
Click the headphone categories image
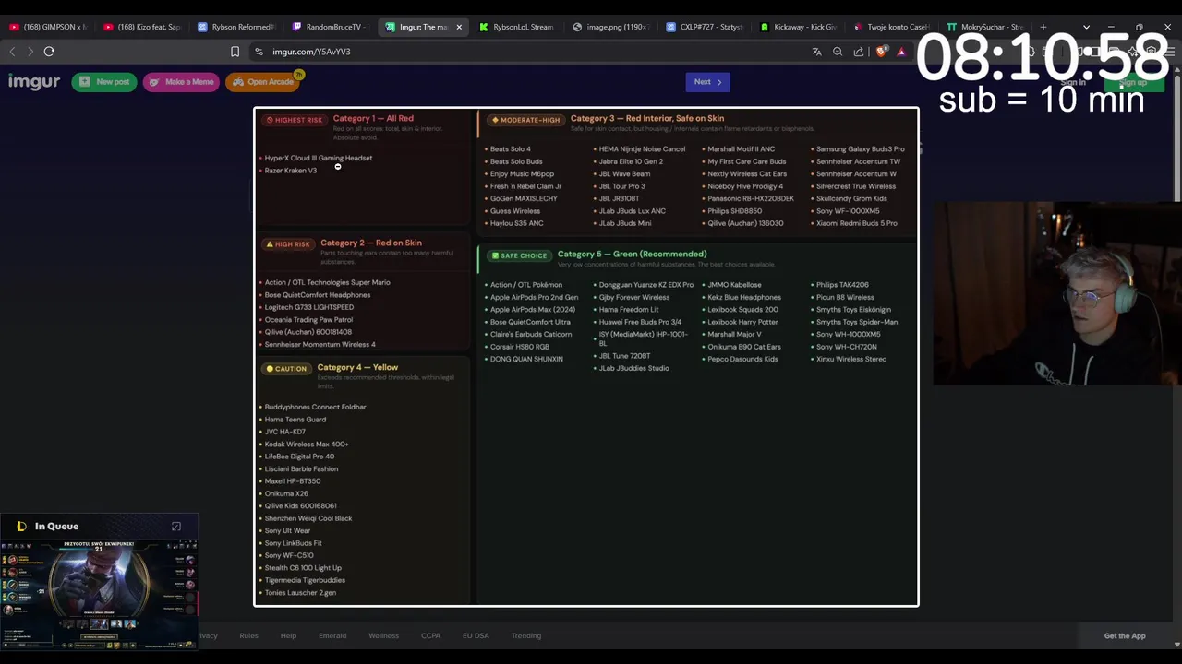click(x=586, y=357)
